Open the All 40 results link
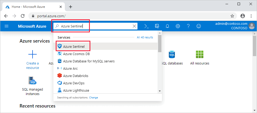This screenshot has height=113, width=257. pyautogui.click(x=145, y=38)
